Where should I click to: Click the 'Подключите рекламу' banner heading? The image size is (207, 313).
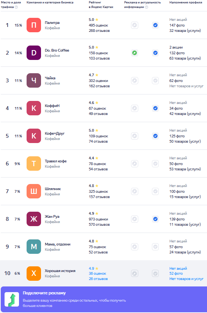point(44,293)
